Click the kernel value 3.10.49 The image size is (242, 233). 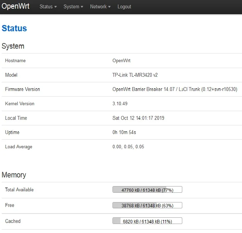pos(120,103)
